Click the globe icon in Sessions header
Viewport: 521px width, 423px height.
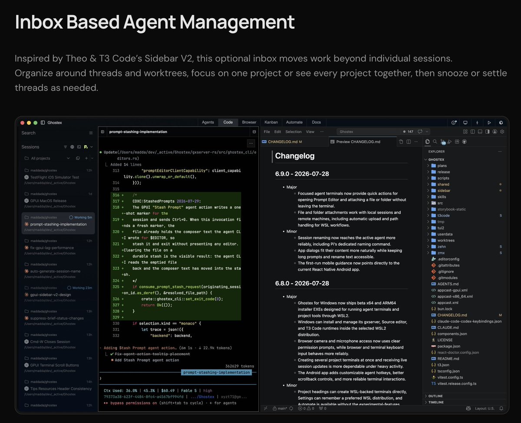(72, 147)
